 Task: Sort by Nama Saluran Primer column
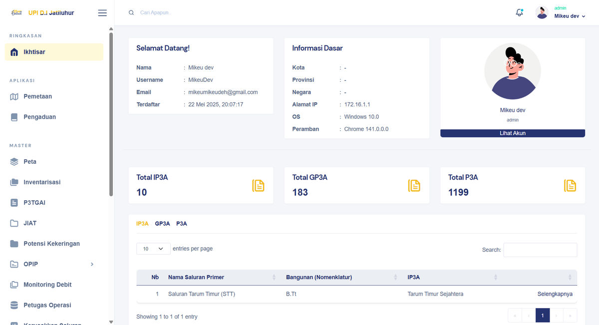(x=222, y=277)
